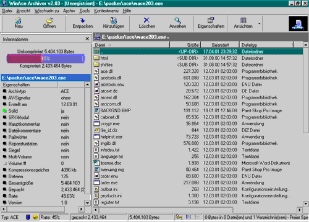This screenshot has height=222, width=309.
Task: Click the order.exe application icon
Action: [x=96, y=183]
